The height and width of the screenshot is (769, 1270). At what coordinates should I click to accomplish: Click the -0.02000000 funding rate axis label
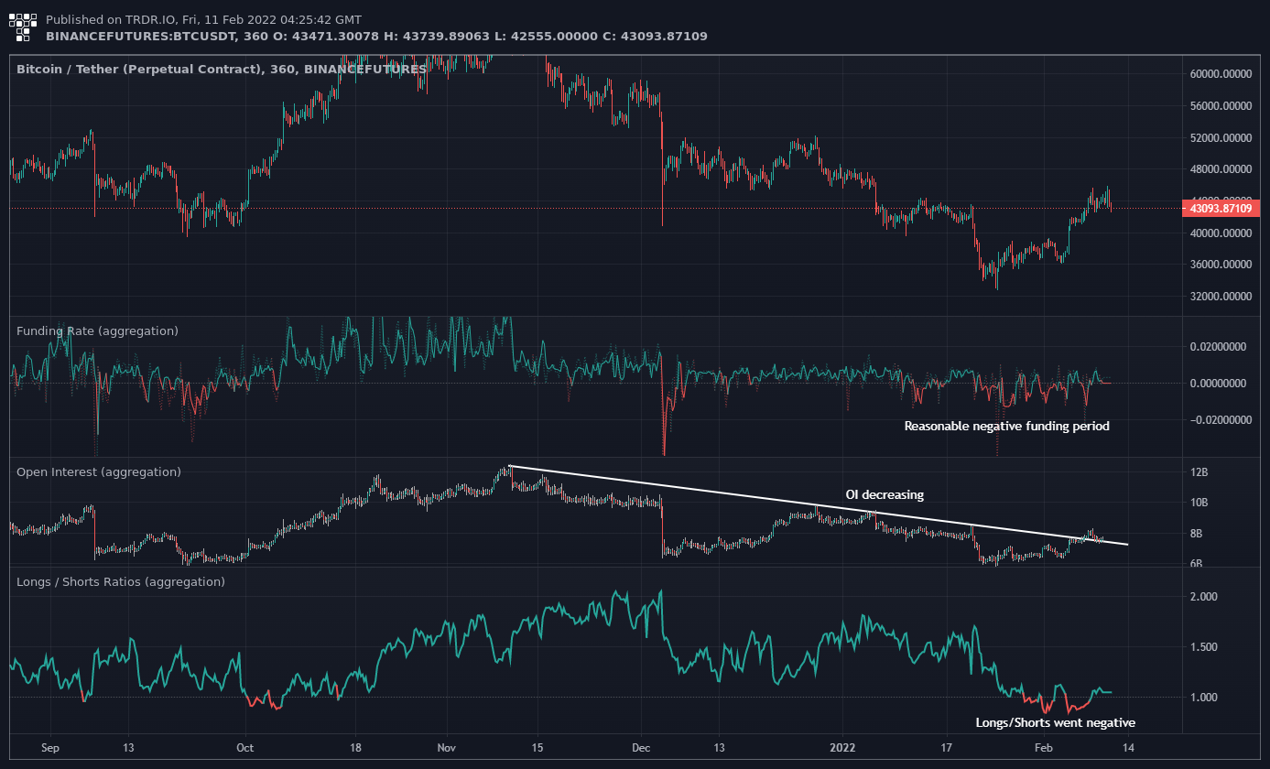pos(1214,419)
